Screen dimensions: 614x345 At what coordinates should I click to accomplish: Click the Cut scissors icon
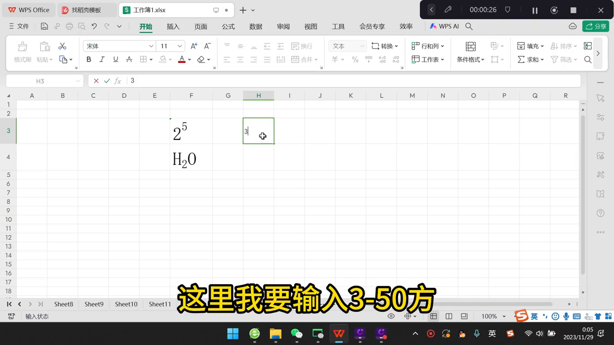click(62, 46)
